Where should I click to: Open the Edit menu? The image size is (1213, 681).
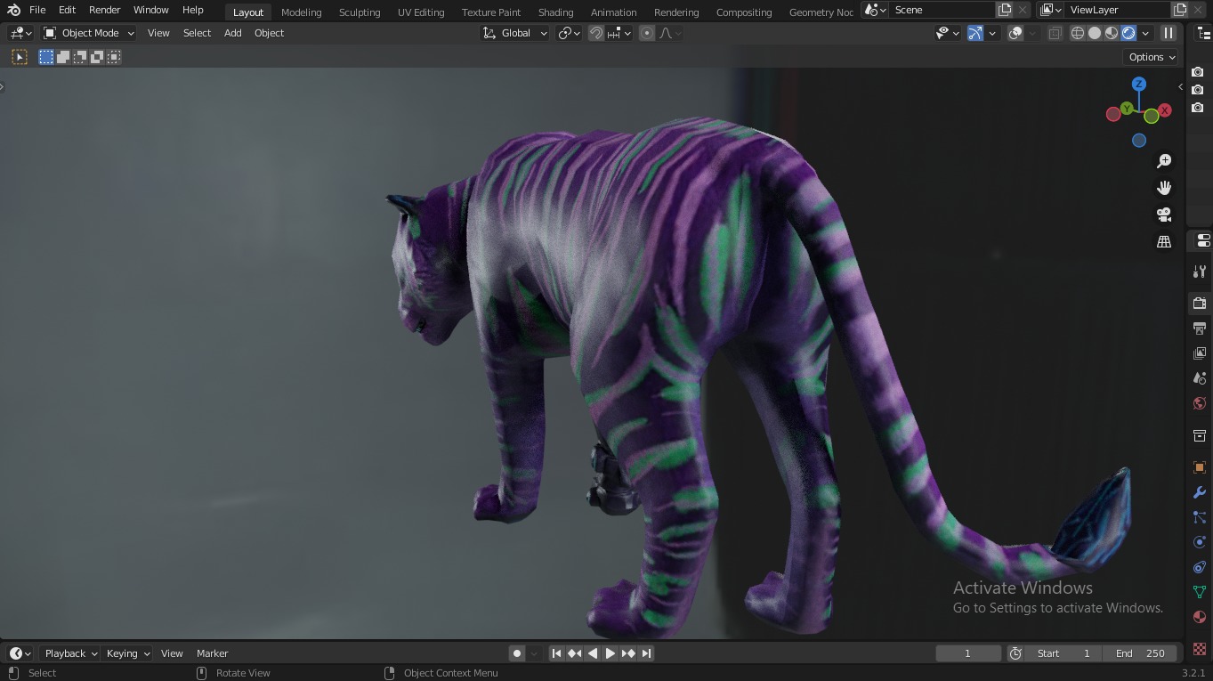(67, 10)
